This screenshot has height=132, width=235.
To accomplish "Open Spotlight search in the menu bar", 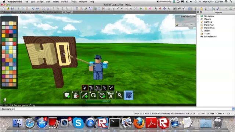I will 231,1.
